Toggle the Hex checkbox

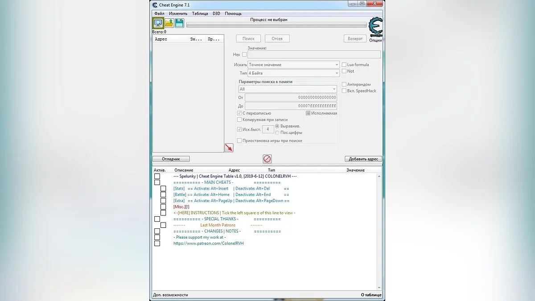(x=244, y=54)
